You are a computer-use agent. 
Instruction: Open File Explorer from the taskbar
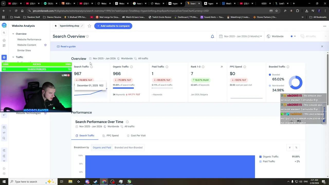click(70, 182)
